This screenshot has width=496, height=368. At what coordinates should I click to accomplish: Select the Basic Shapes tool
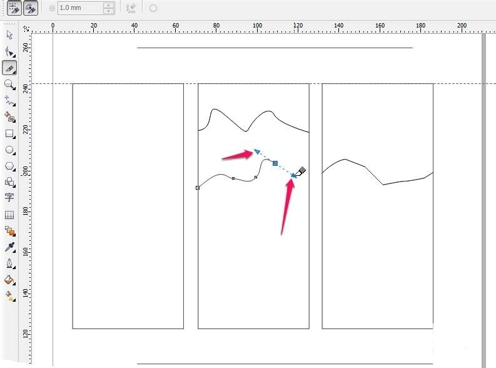[x=9, y=182]
